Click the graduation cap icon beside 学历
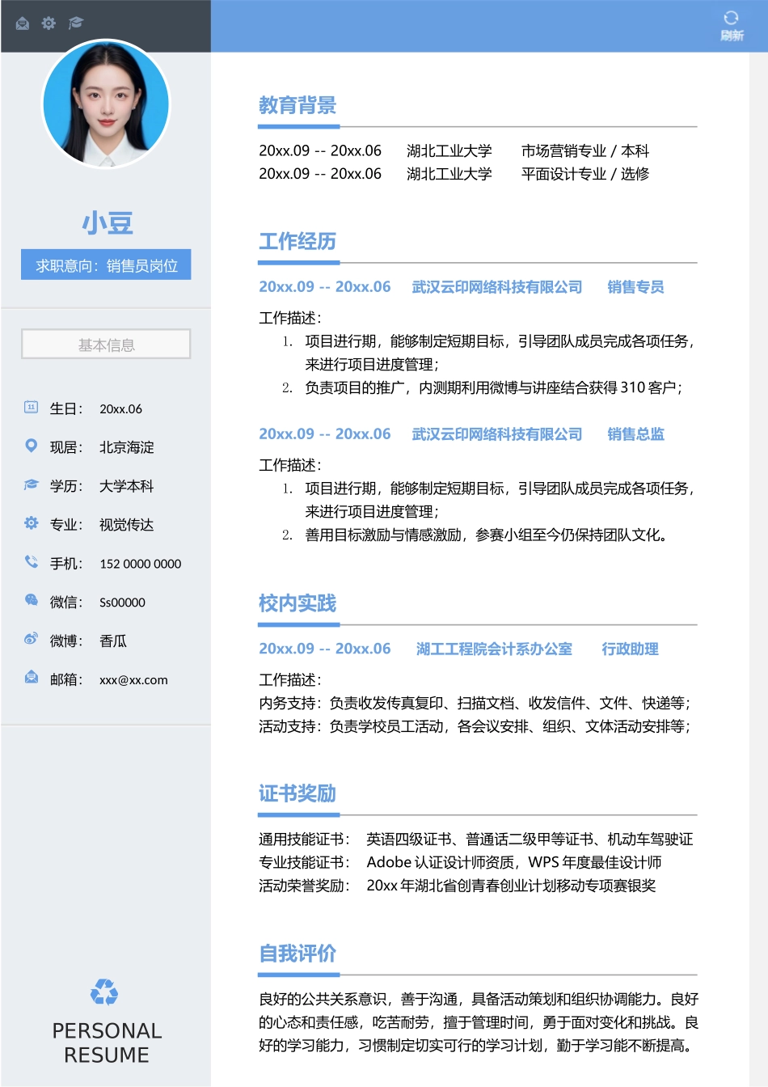The image size is (768, 1087). tap(32, 484)
